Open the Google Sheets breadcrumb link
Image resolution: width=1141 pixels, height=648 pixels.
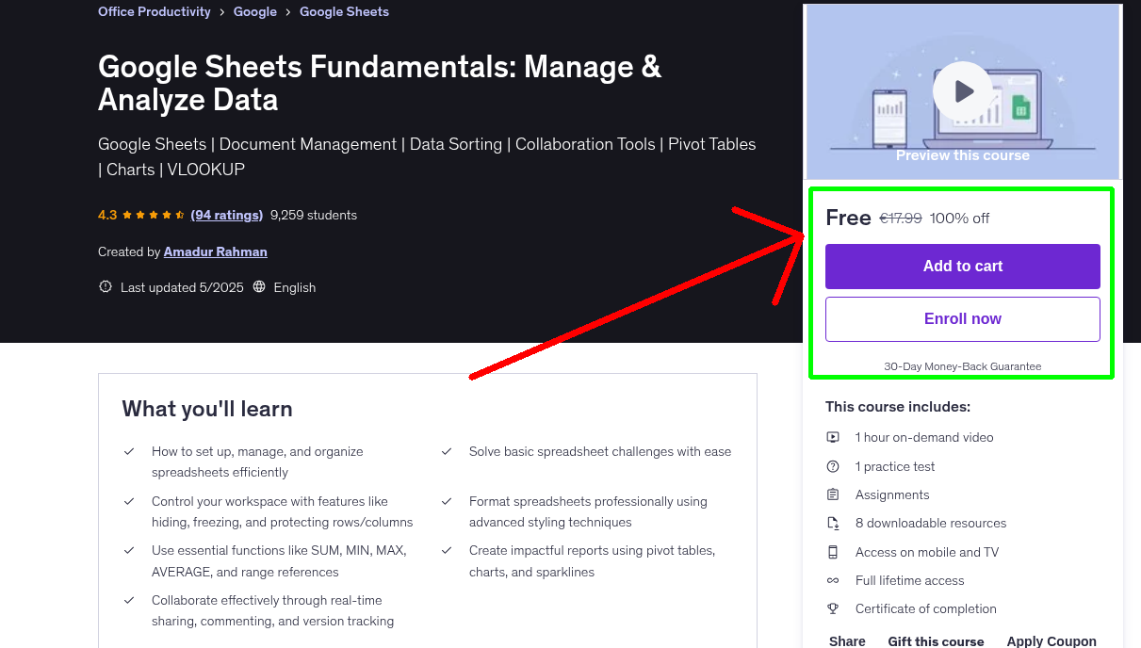[x=344, y=12]
